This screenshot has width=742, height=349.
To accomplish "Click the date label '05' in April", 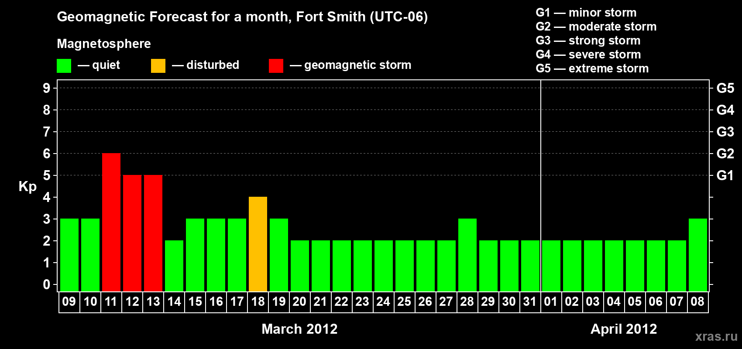I will 635,301.
